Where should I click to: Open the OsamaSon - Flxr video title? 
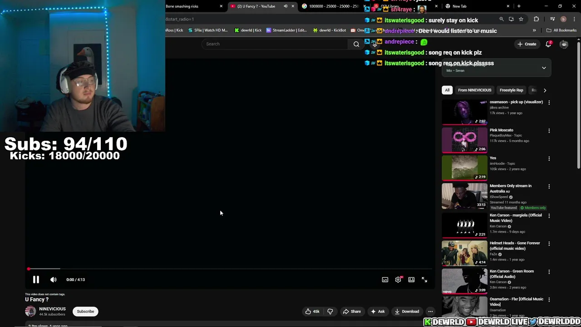click(x=517, y=302)
